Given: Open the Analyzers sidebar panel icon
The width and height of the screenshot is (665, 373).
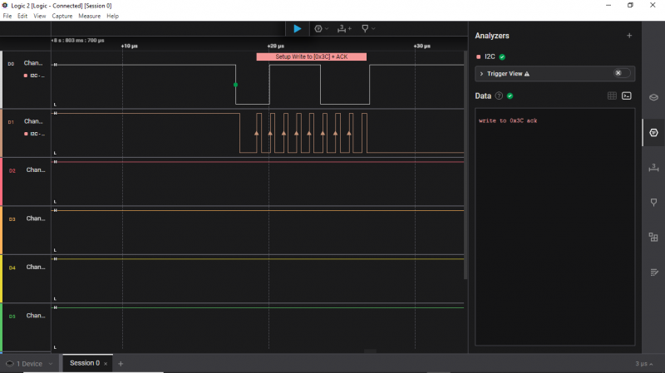Looking at the screenshot, I should point(653,132).
